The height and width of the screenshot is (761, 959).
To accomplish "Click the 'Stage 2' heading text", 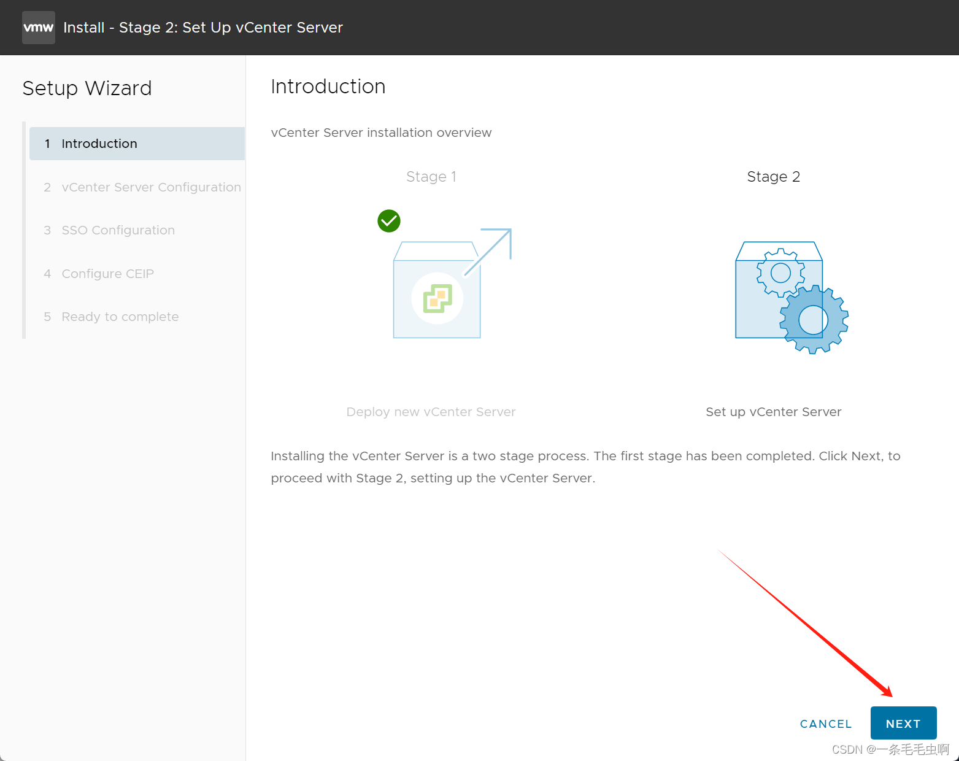I will click(774, 177).
